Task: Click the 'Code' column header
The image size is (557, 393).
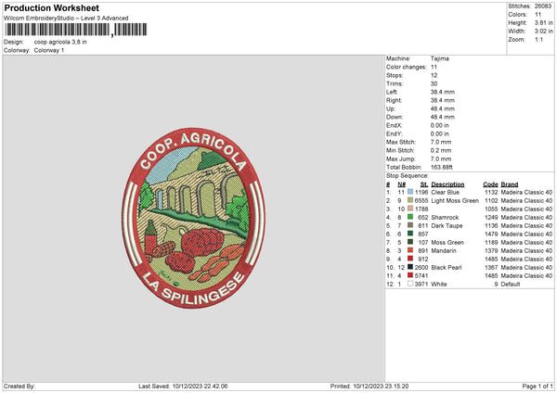Action: (x=490, y=184)
